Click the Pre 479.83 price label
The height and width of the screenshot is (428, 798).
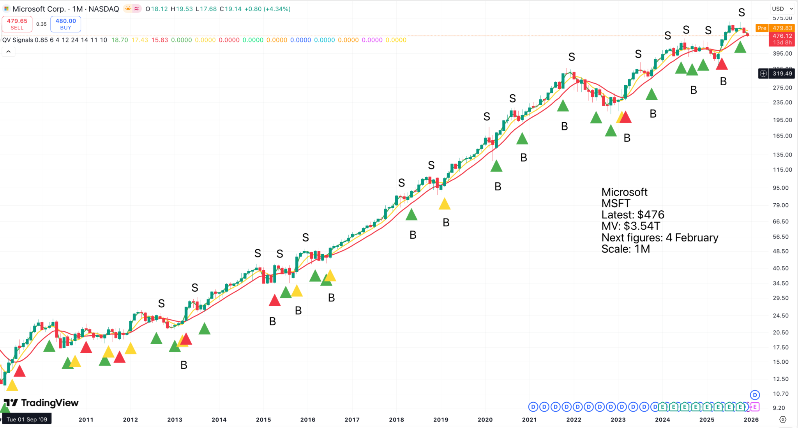click(775, 28)
